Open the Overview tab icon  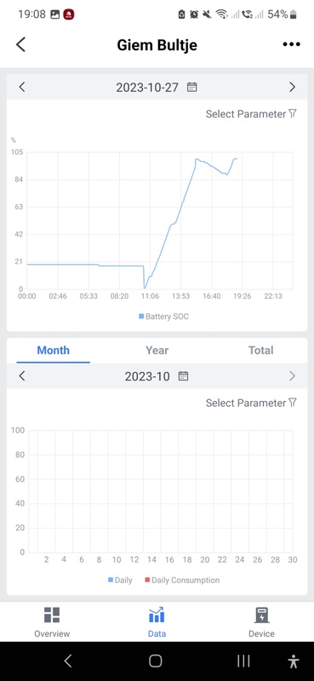[x=52, y=615]
